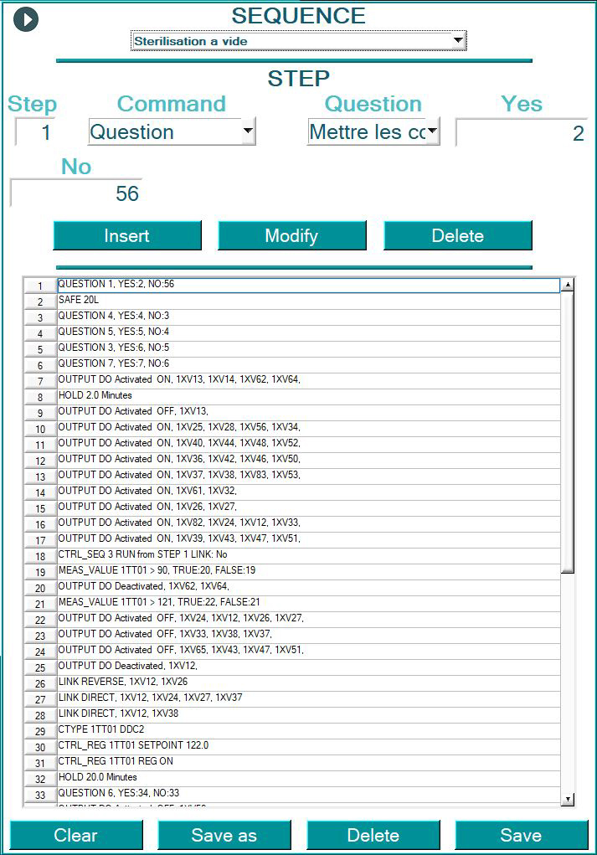Select row ON, 1XV36, 1XV42, 1XV46, 1XV50

(309, 461)
